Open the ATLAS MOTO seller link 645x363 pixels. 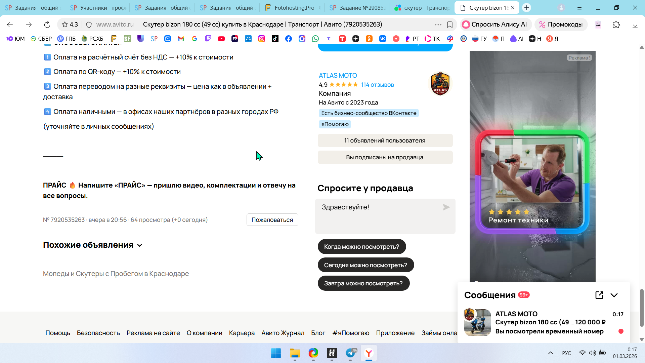click(x=338, y=76)
